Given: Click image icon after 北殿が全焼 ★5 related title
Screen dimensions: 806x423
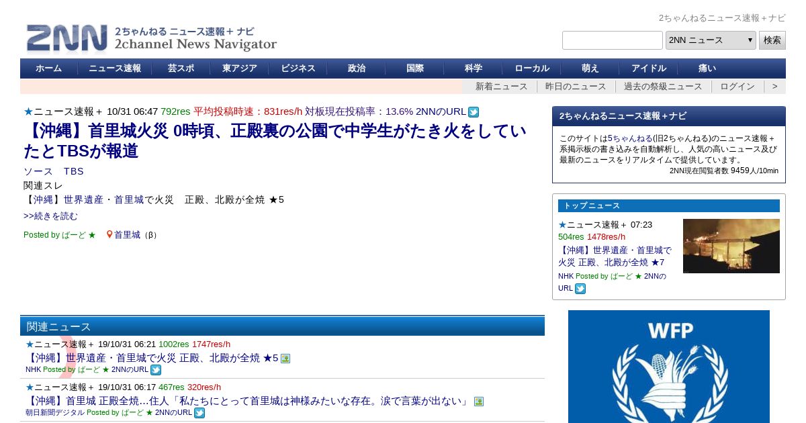Looking at the screenshot, I should coord(285,359).
